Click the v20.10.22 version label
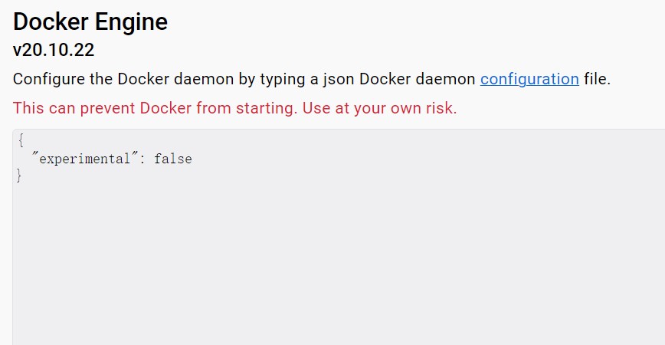Screen dimensions: 665x345 [x=54, y=50]
